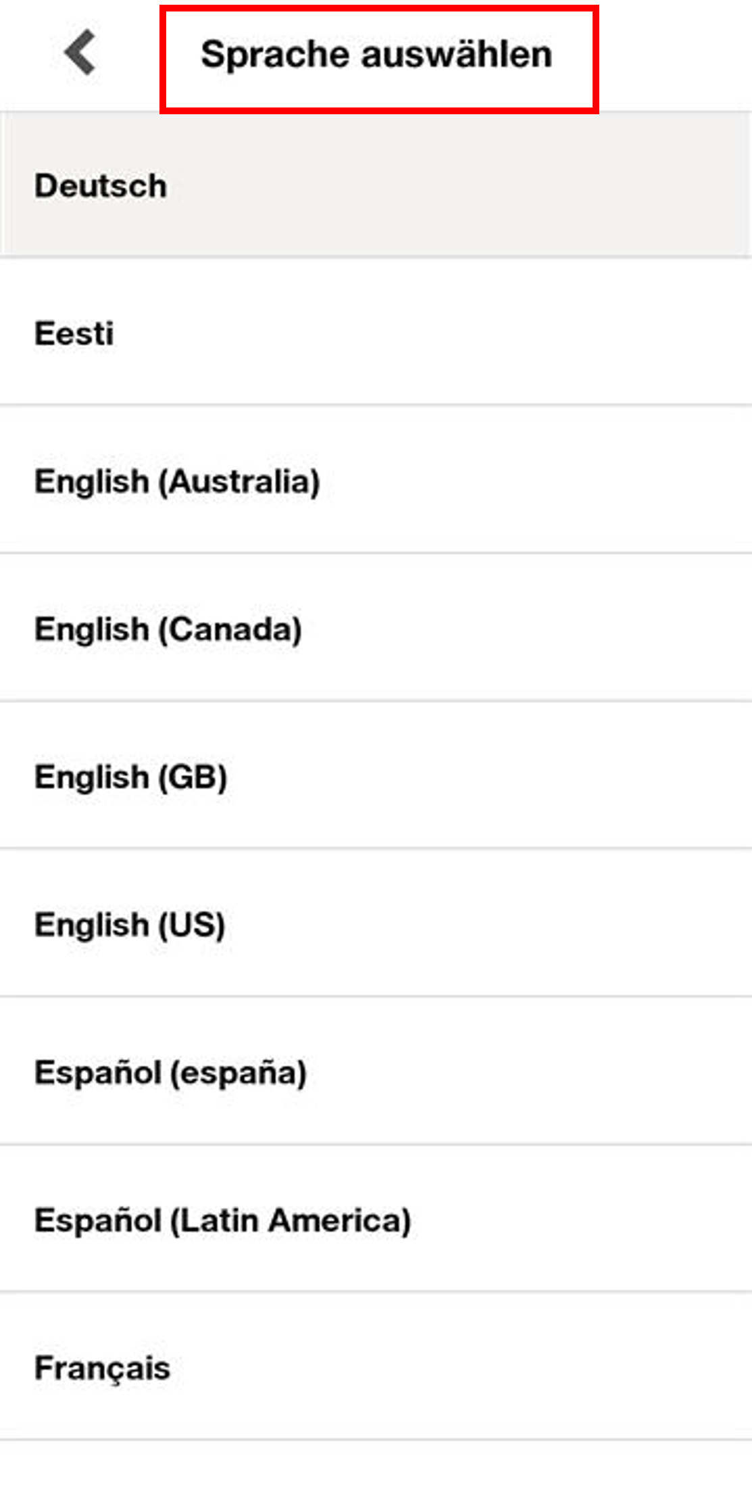Choose English (GB) from the list
This screenshot has width=752, height=1502.
tap(376, 776)
